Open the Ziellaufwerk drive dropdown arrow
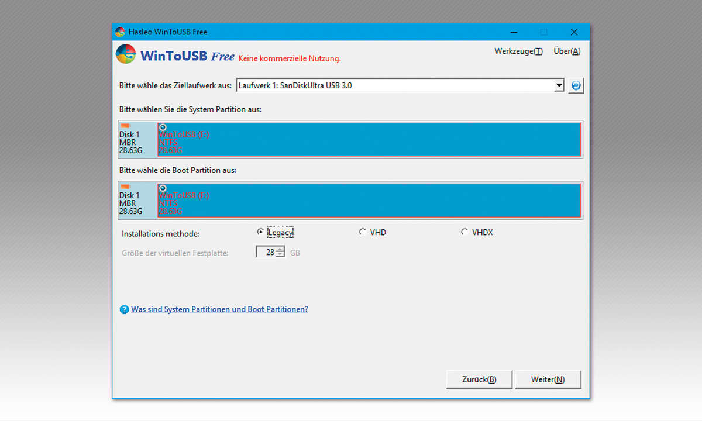This screenshot has width=702, height=421. [x=559, y=86]
